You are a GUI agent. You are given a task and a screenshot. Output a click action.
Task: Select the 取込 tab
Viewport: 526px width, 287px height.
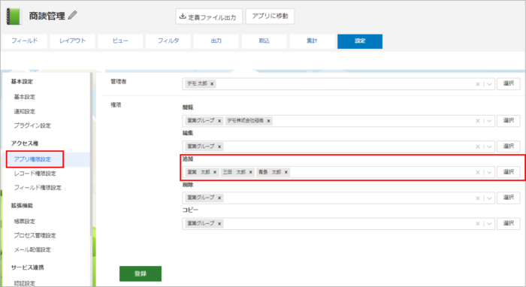pos(264,41)
